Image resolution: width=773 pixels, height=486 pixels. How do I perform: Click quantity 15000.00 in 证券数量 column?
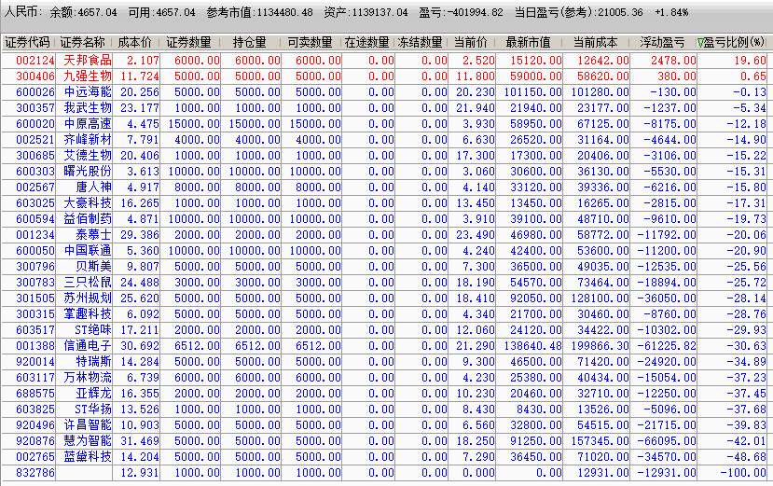click(x=194, y=124)
